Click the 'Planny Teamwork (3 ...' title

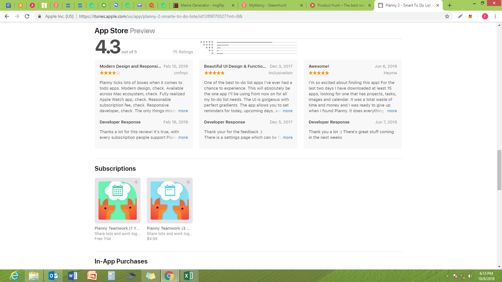[168, 228]
